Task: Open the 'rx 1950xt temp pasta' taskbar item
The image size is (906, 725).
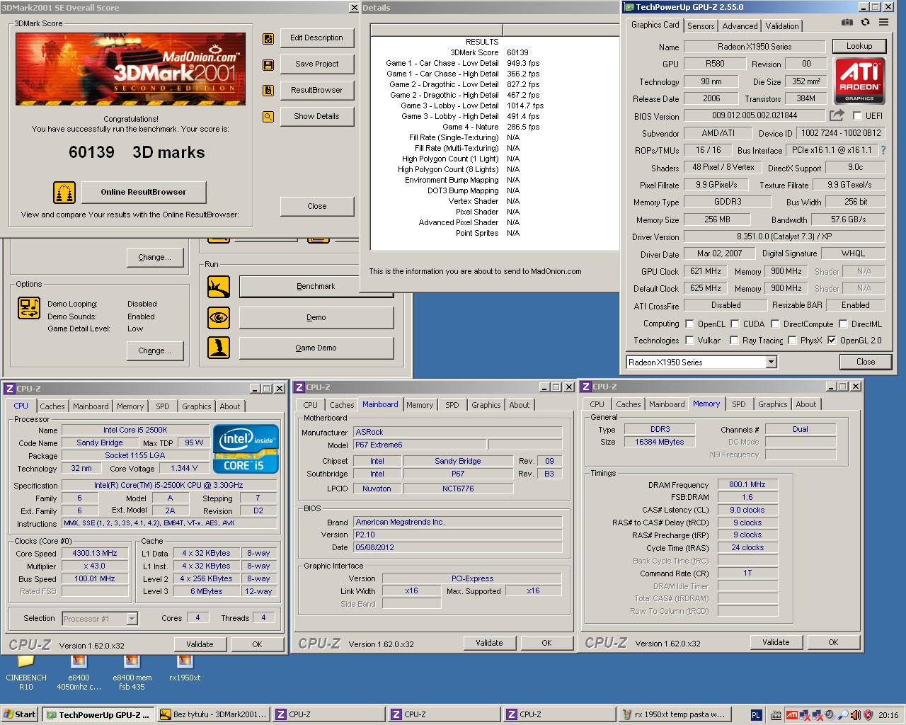Action: (673, 714)
